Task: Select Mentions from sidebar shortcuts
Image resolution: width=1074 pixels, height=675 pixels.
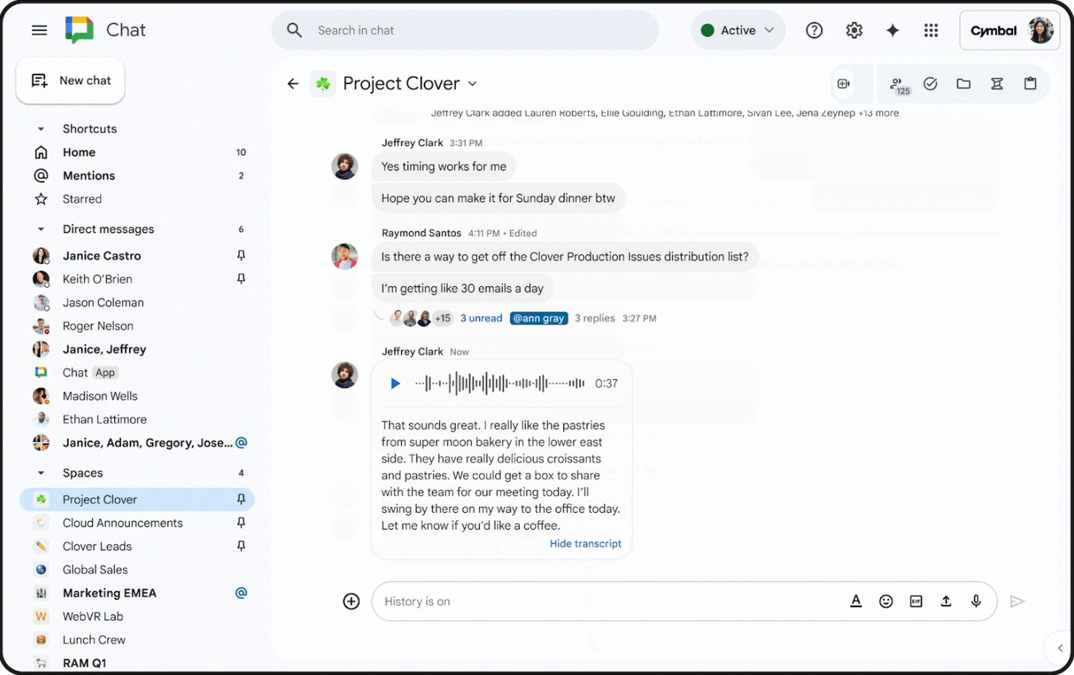Action: [88, 175]
